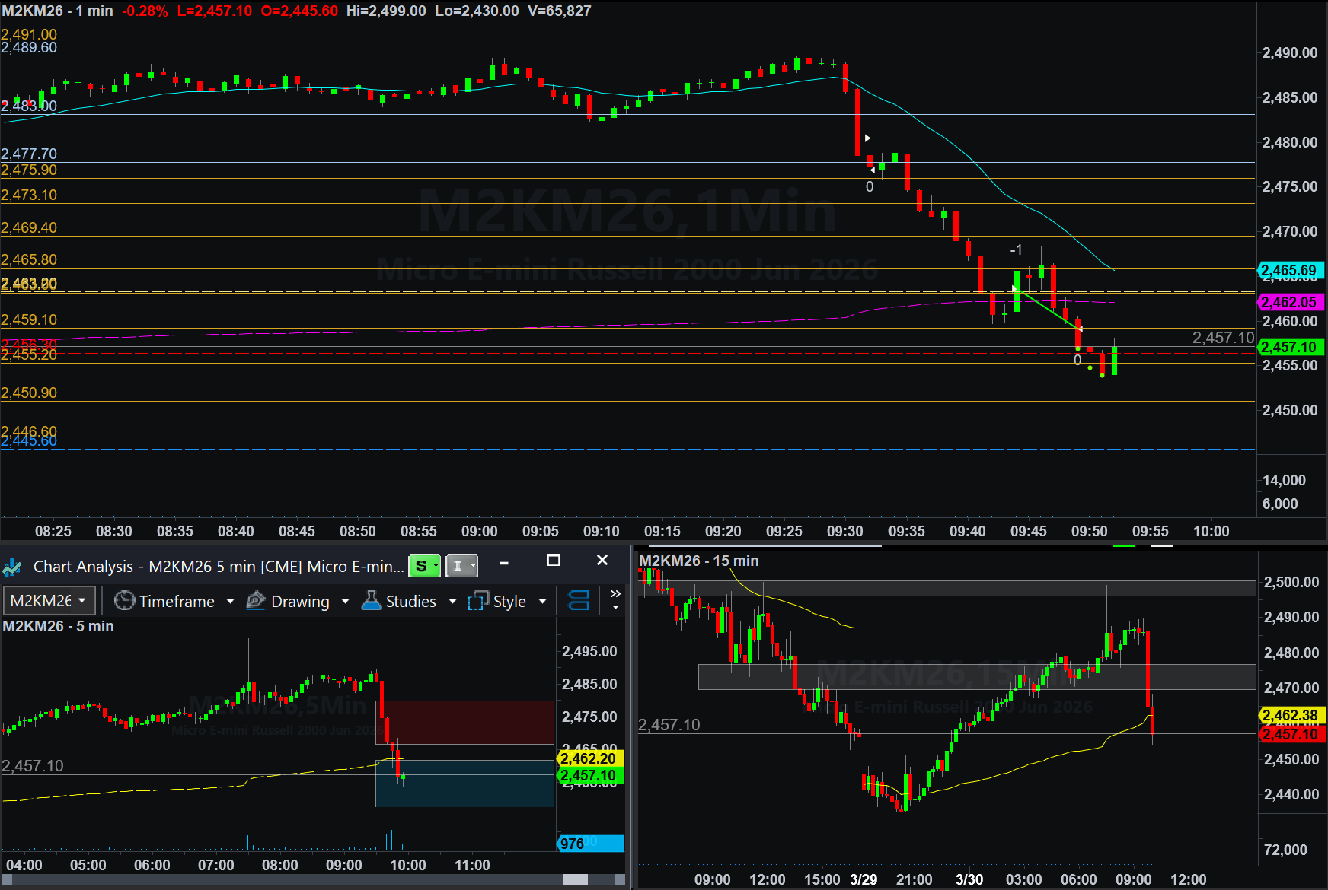
Task: Click the Style selection-box icon
Action: pyautogui.click(x=478, y=601)
